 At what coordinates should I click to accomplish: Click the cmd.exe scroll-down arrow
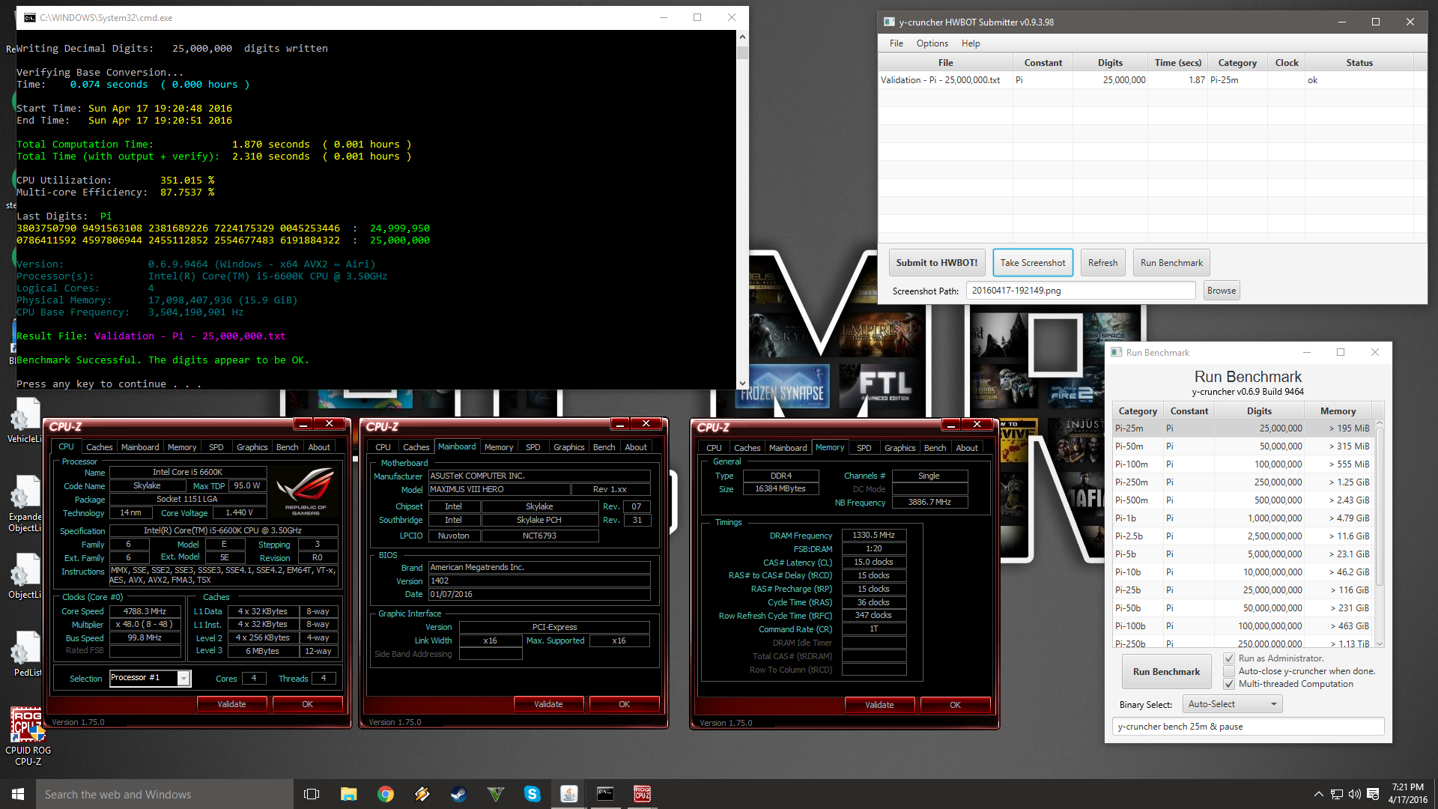[x=742, y=383]
